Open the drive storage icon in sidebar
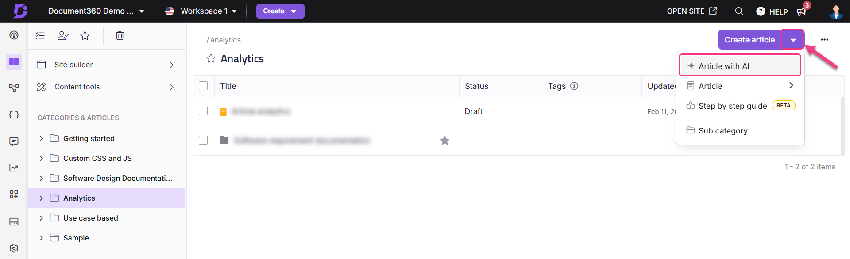Viewport: 850px width, 259px height. 14,221
